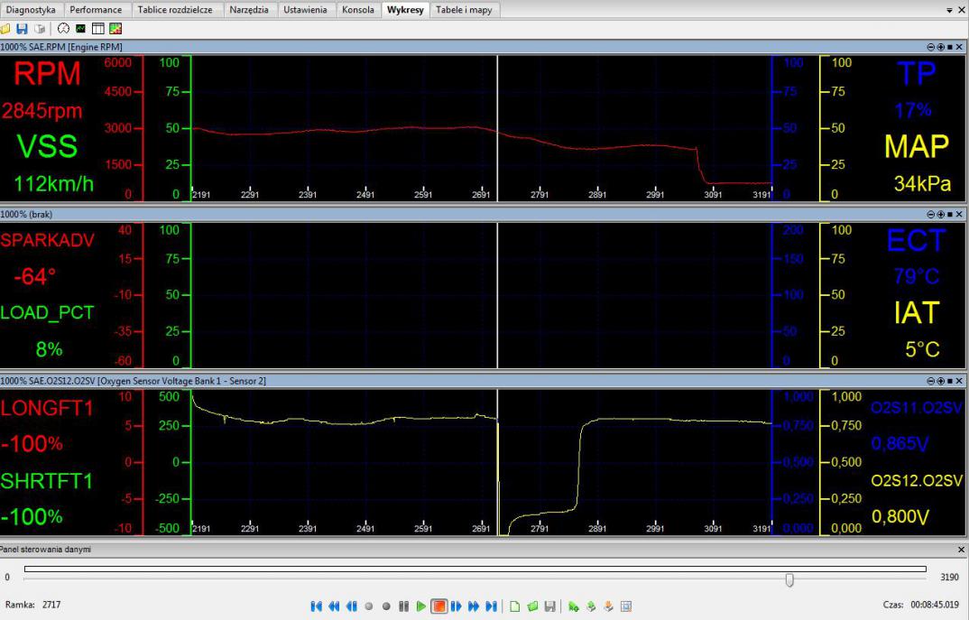Zoom in the Oxygen Sensor chart
Viewport: 969px width, 620px height.
click(x=939, y=382)
